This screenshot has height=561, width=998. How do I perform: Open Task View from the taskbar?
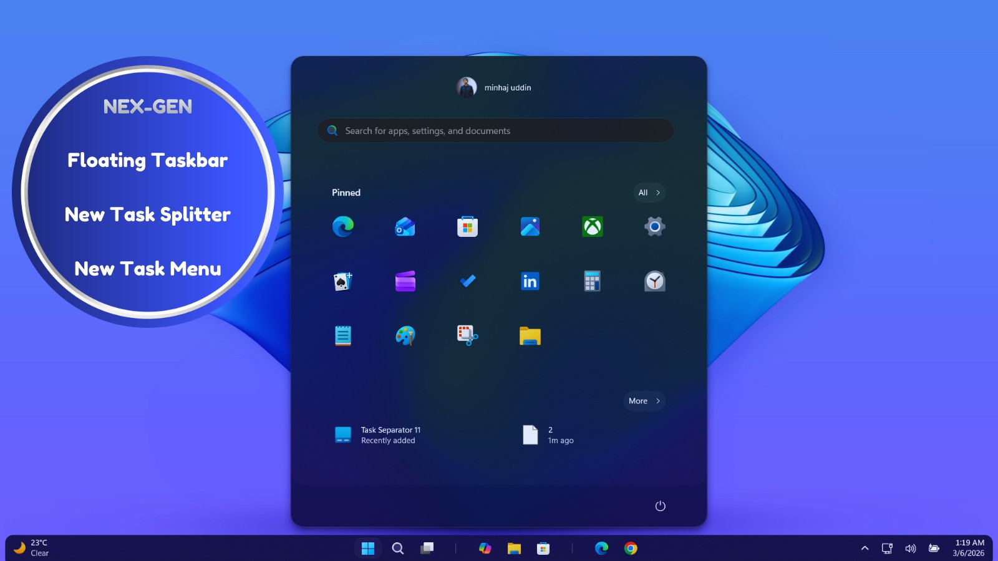coord(427,549)
